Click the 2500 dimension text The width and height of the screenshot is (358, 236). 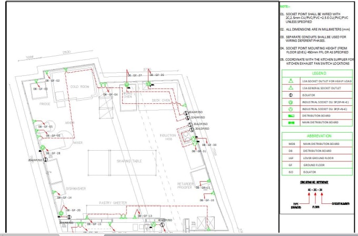[66, 52]
